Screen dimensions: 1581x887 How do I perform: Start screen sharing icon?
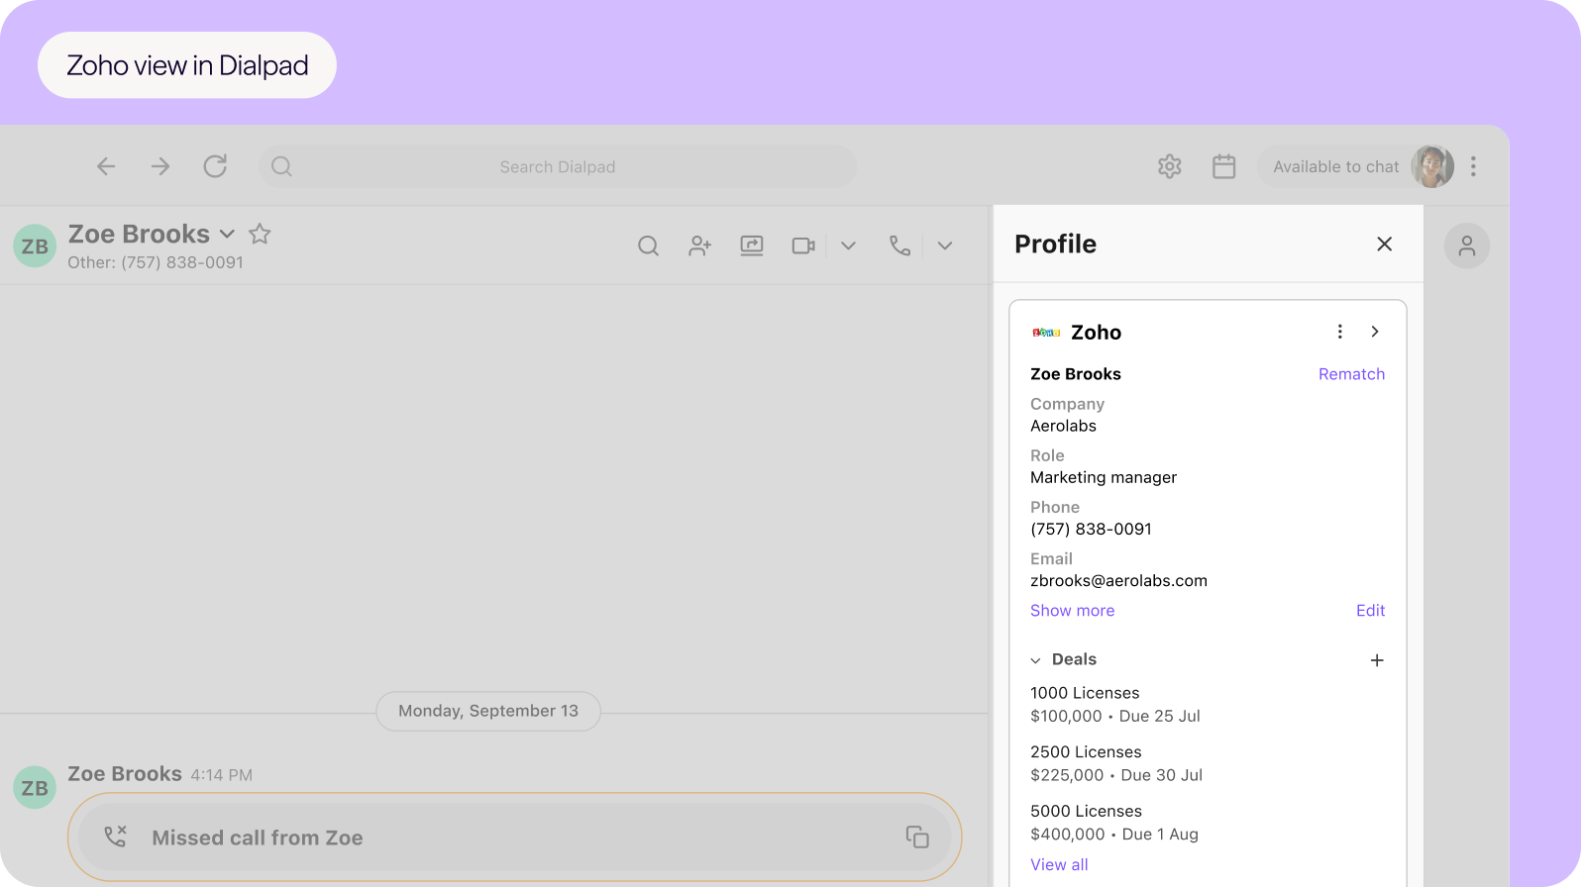[x=752, y=246]
